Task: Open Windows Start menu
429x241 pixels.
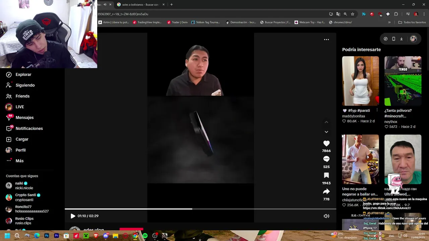Action: click(7, 236)
